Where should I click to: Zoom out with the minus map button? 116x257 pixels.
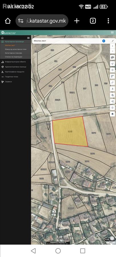(x=112, y=51)
